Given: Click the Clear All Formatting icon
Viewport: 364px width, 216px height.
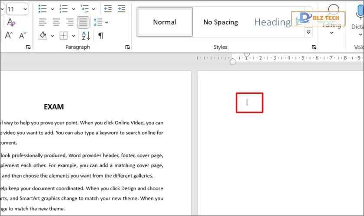Looking at the screenshot, I should click(11, 22).
